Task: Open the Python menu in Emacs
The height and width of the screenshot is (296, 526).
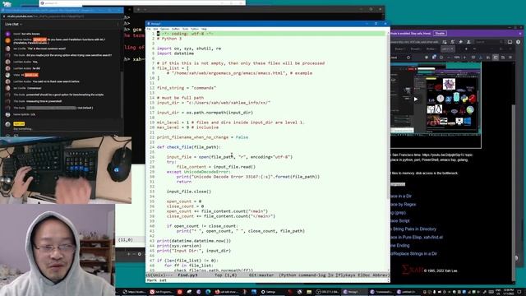Action: 195,29
